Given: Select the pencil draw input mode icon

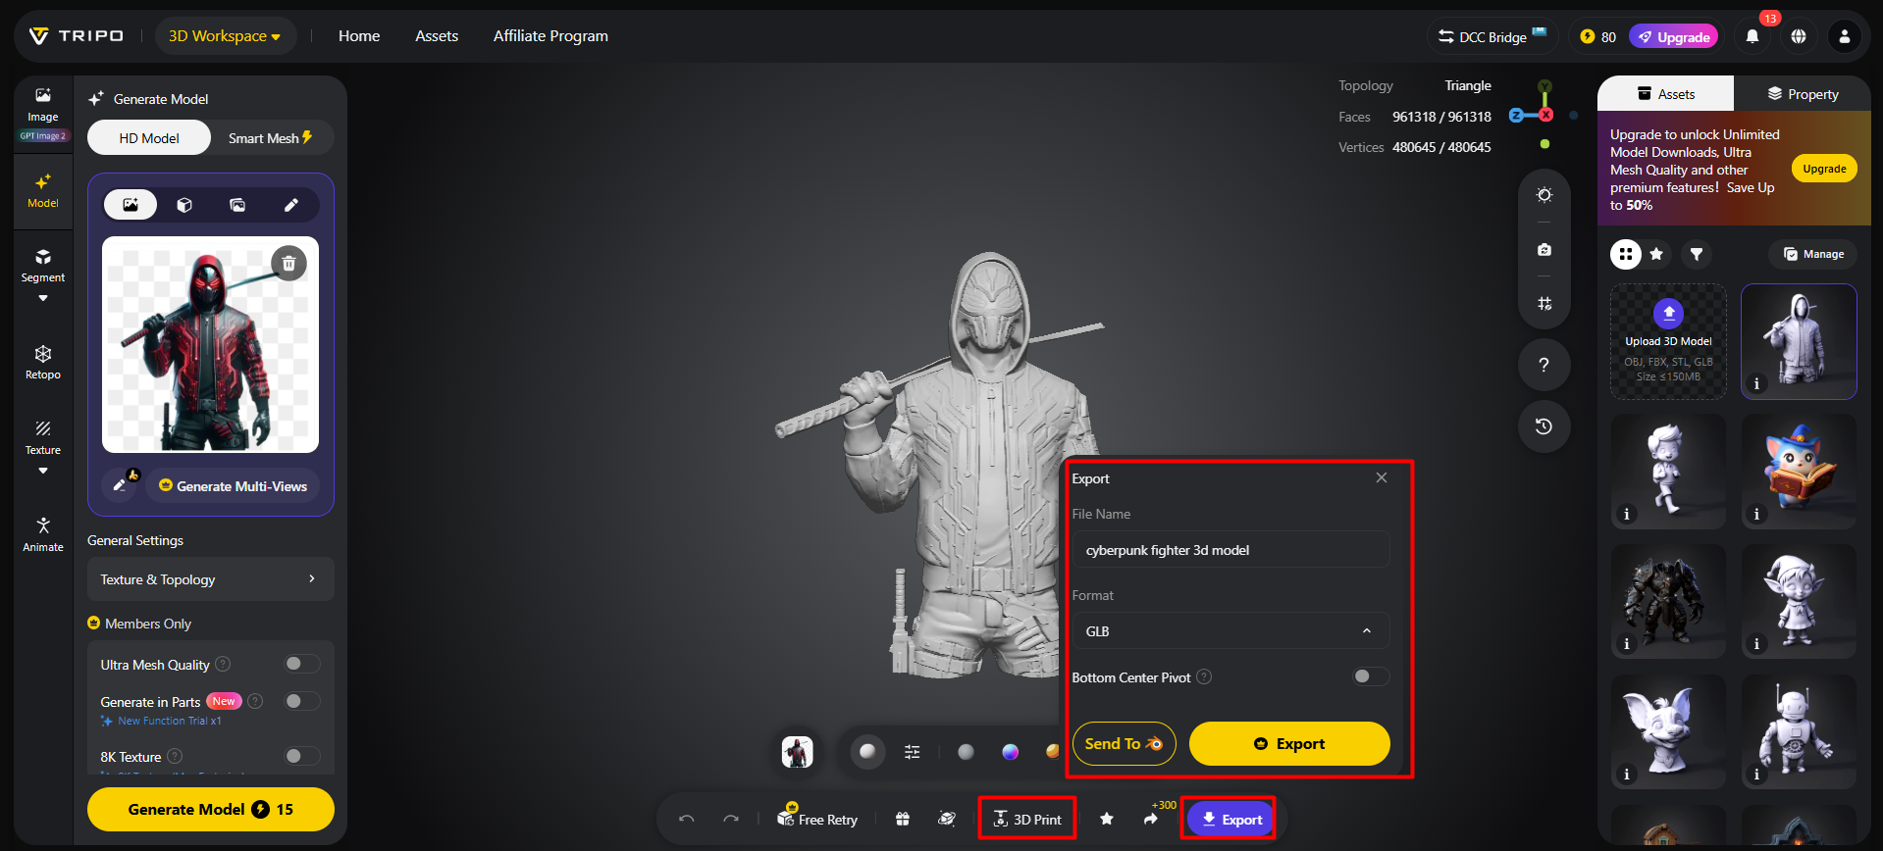Looking at the screenshot, I should pyautogui.click(x=291, y=205).
